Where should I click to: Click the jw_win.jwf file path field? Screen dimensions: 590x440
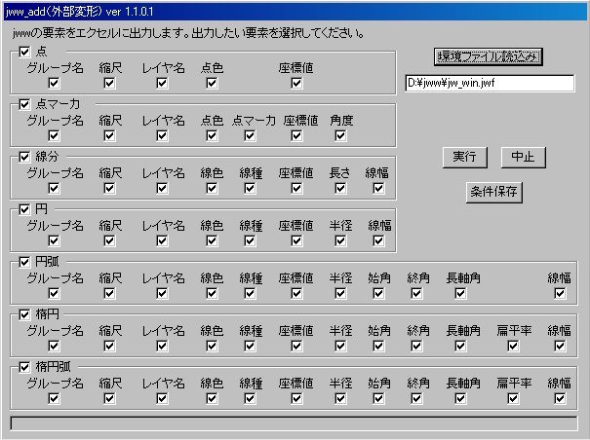(490, 84)
